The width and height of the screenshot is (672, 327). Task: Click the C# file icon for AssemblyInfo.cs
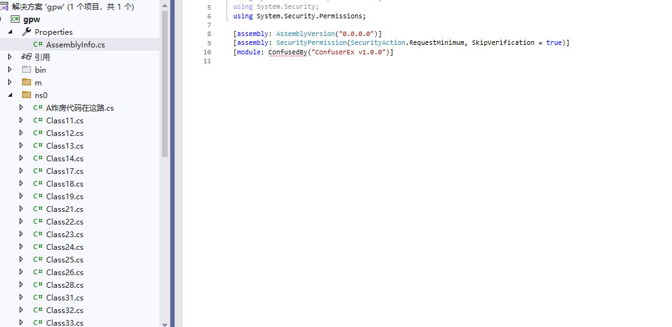pyautogui.click(x=38, y=44)
